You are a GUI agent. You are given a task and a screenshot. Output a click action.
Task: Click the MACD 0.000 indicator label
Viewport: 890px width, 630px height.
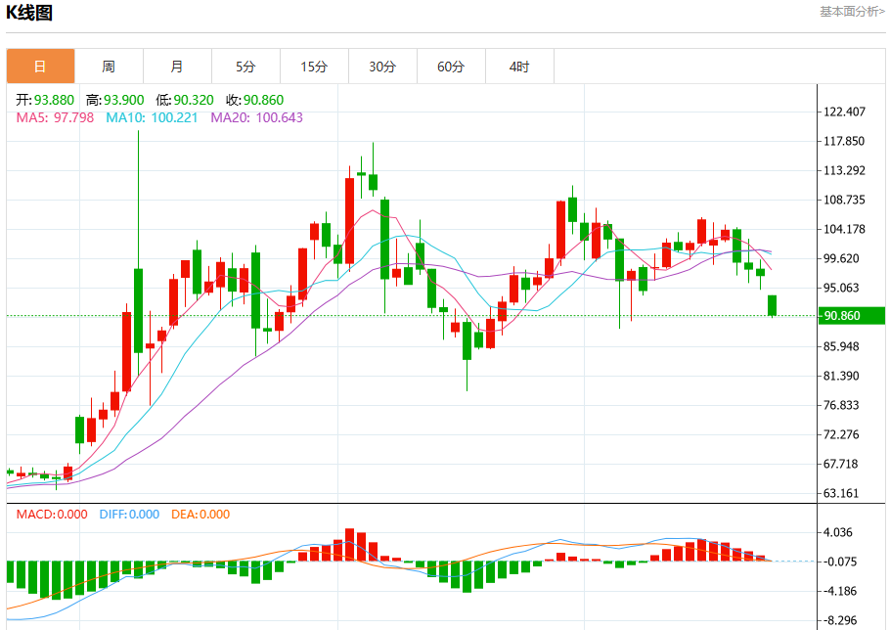[52, 515]
